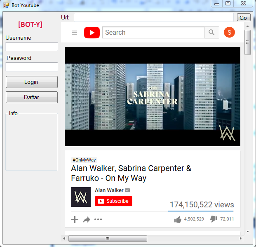The image size is (256, 247).
Task: Minimize the Bot Youtube window
Action: [x=217, y=4]
